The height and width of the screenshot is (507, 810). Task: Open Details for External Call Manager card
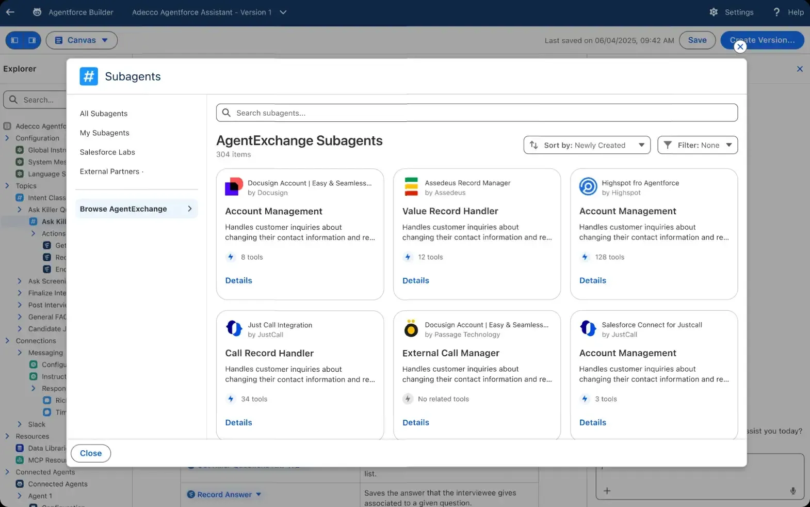416,422
